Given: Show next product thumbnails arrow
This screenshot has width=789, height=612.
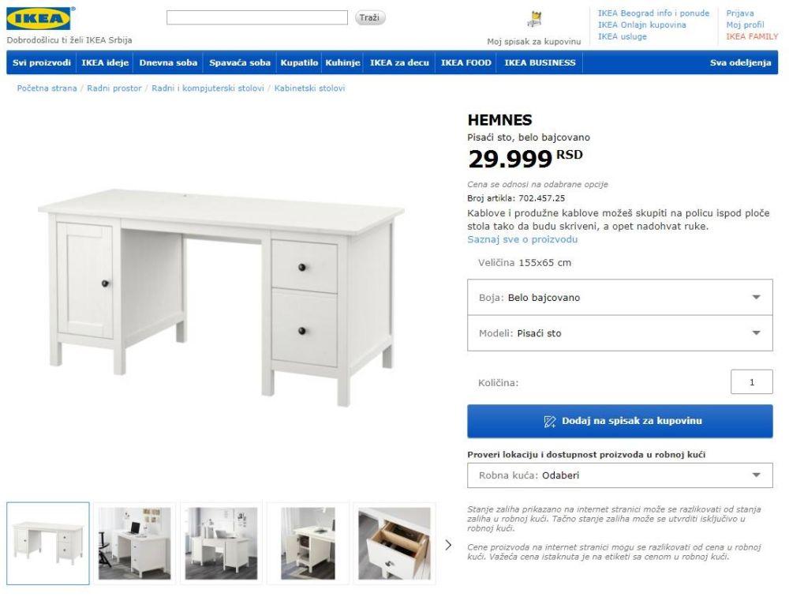Looking at the screenshot, I should [448, 545].
